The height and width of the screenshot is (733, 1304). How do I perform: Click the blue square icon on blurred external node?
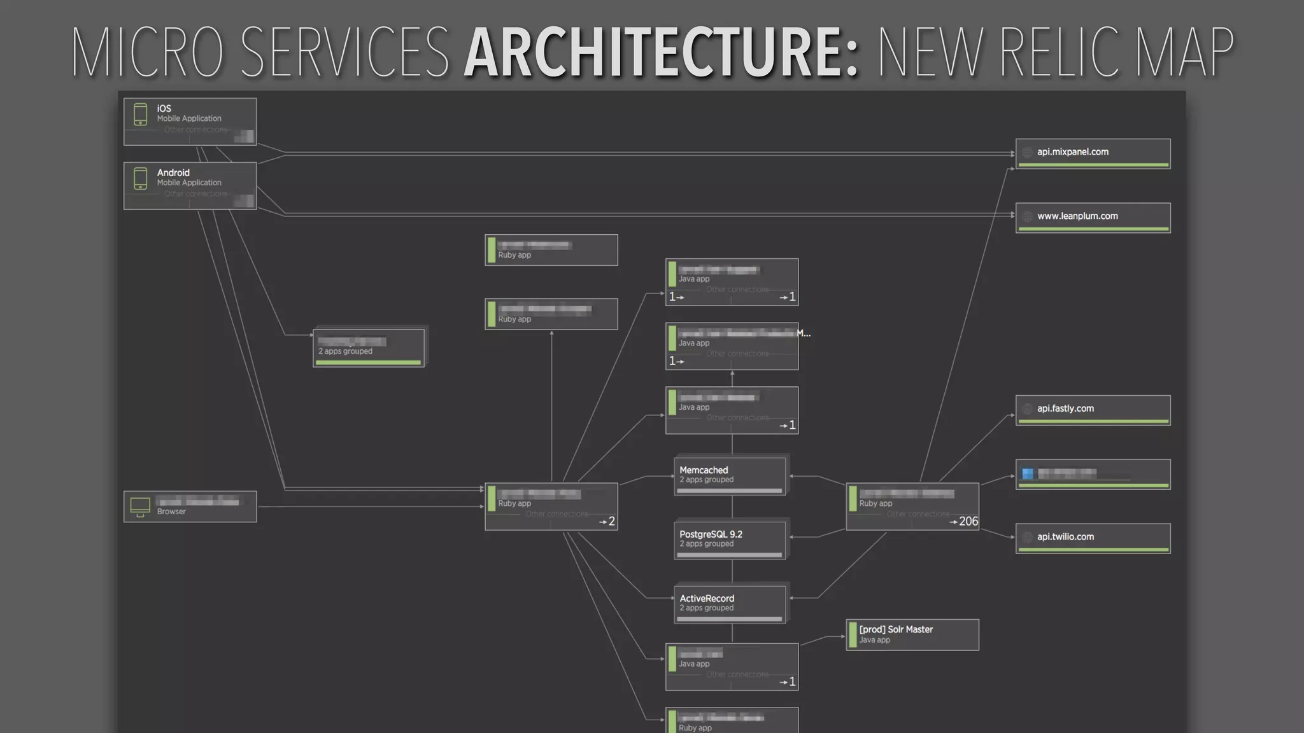coord(1028,473)
